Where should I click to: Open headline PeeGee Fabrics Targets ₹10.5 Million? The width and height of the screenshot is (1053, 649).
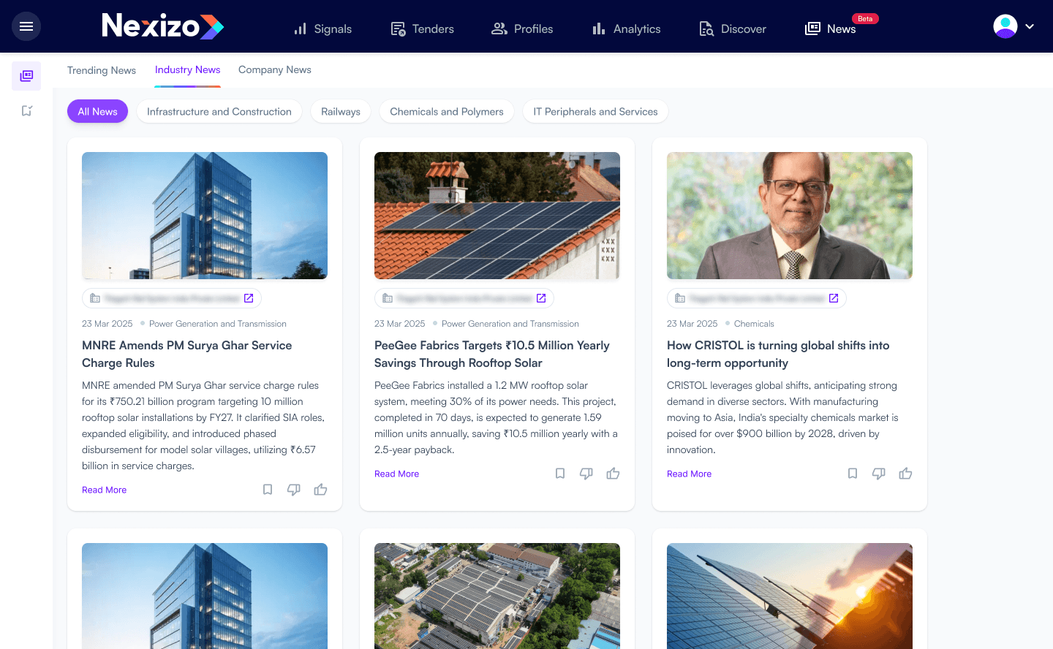tap(492, 354)
